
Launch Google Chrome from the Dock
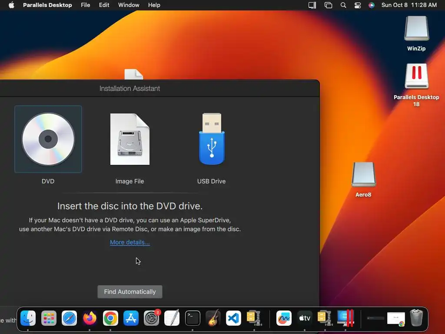pos(110,318)
